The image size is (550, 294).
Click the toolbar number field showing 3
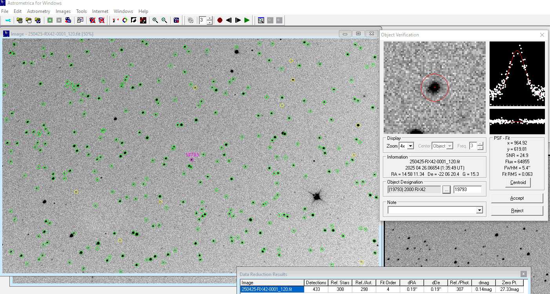coord(202,20)
